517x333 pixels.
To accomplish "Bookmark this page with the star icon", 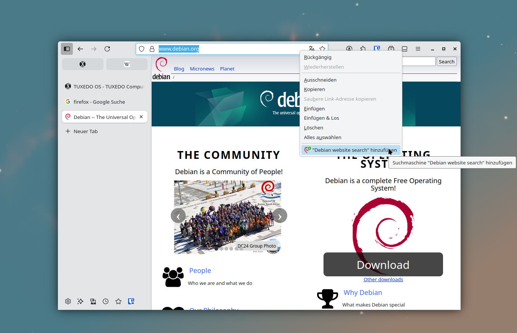I will (322, 48).
